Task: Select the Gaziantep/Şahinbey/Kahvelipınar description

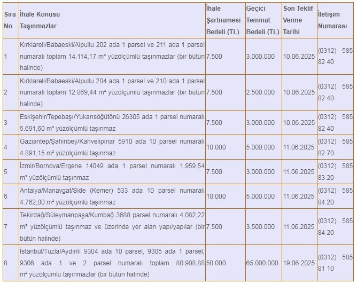Action: tap(112, 147)
